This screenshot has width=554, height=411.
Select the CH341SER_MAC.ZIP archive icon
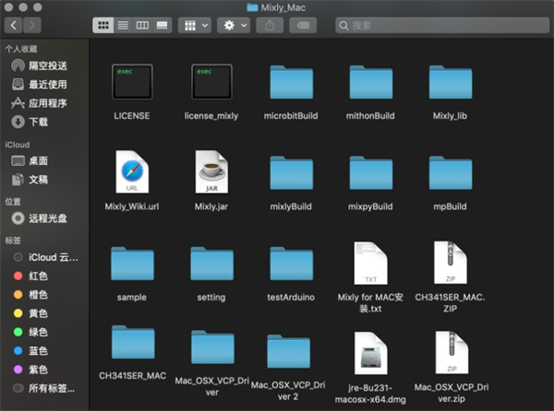click(451, 263)
